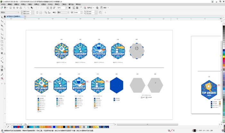Open the 位图(B) menu
This screenshot has width=225, height=133.
[x=43, y=4]
